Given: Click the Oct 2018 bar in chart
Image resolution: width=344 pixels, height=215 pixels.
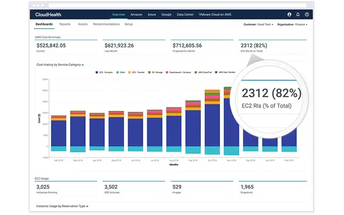Looking at the screenshot, I should (x=212, y=122).
